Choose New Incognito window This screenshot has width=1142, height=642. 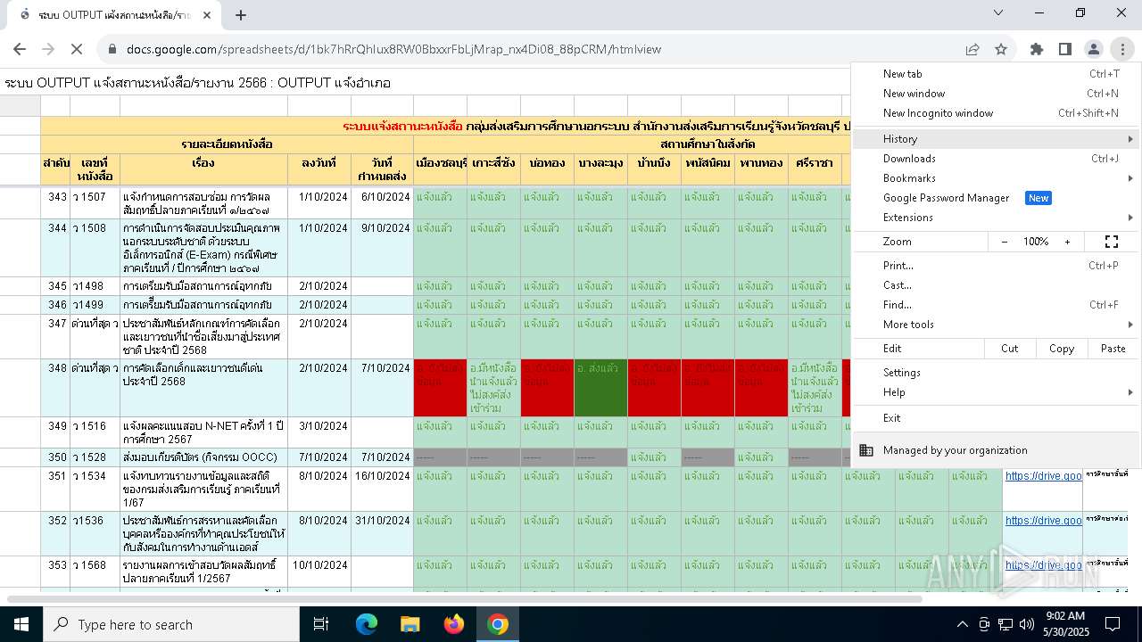pyautogui.click(x=995, y=113)
